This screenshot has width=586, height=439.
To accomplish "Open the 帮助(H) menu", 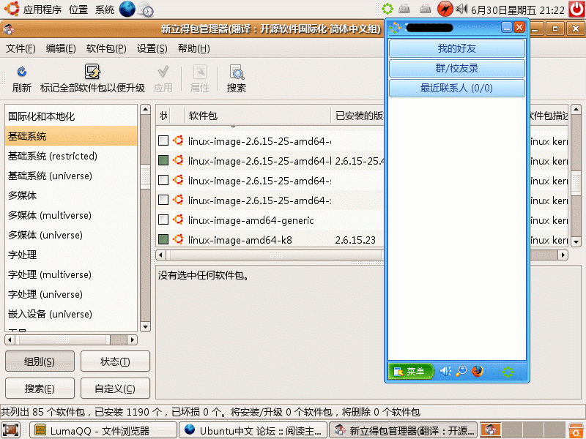I will coord(194,48).
